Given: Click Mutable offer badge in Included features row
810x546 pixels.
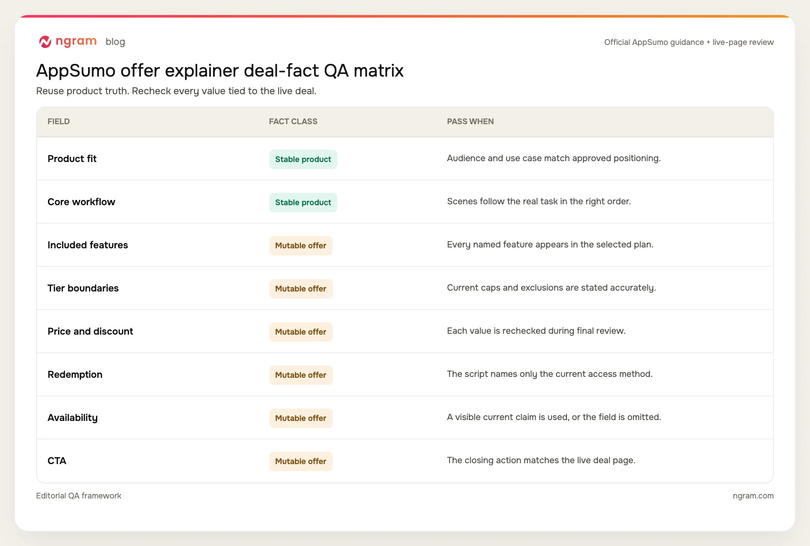Looking at the screenshot, I should 301,246.
